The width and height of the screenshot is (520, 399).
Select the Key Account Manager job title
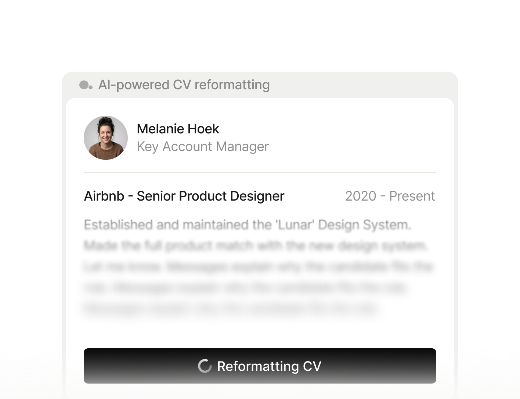tap(203, 146)
